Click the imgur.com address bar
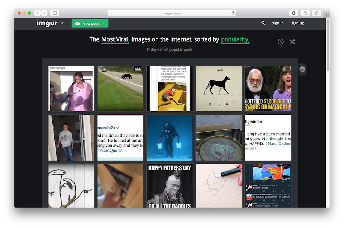The width and height of the screenshot is (344, 228). pyautogui.click(x=172, y=13)
